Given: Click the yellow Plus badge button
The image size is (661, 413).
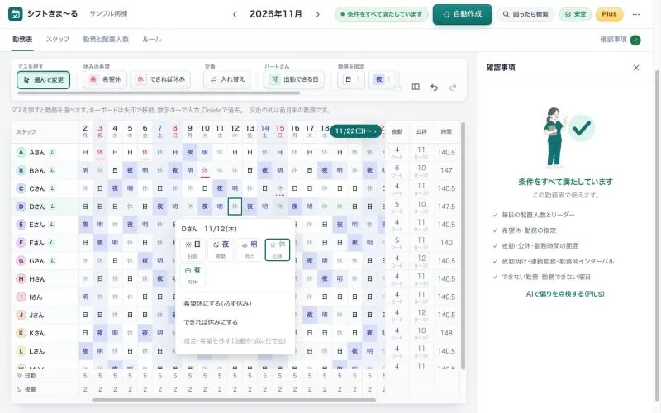Looking at the screenshot, I should point(609,14).
